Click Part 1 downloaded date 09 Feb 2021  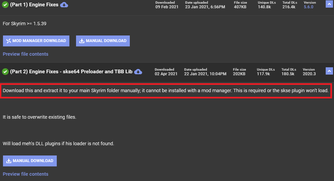tap(167, 7)
